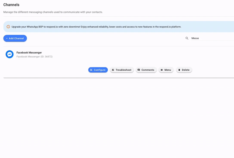Screen dimensions: 234x158
Task: Focus the search field containing Messe
Action: (x=211, y=38)
